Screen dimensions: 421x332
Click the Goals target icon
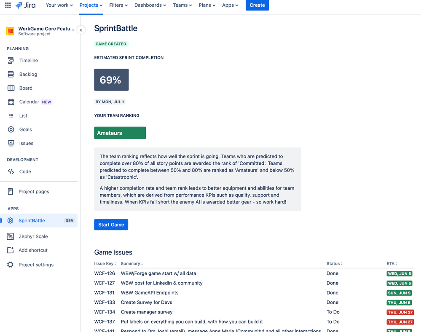pos(11,129)
